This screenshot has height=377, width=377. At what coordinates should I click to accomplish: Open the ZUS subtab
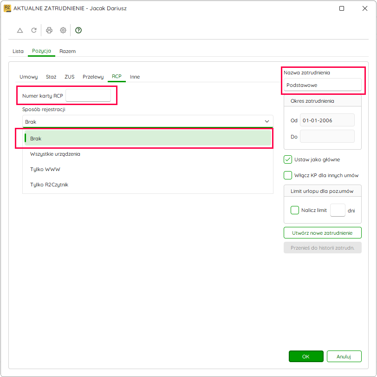70,77
